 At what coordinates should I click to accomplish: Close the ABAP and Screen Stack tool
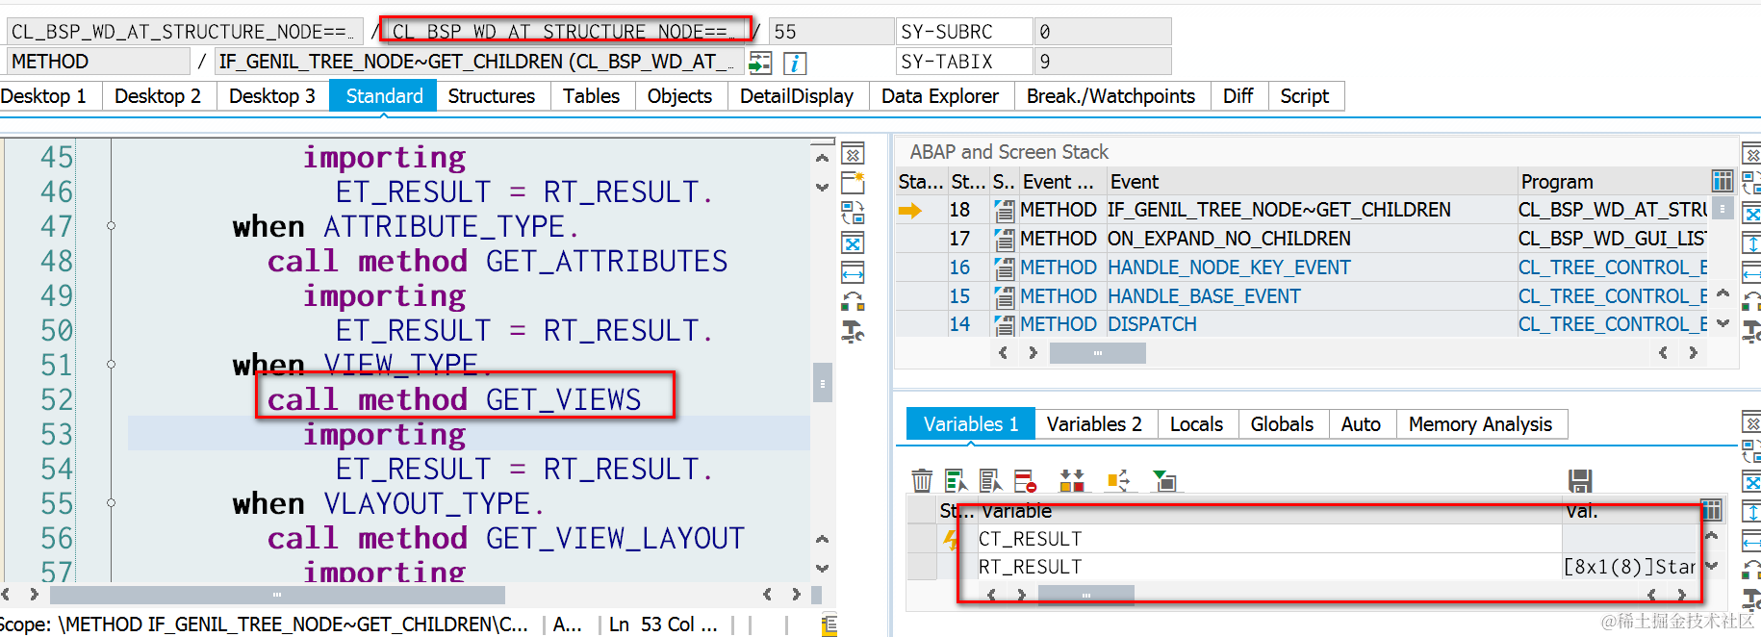click(x=1753, y=154)
